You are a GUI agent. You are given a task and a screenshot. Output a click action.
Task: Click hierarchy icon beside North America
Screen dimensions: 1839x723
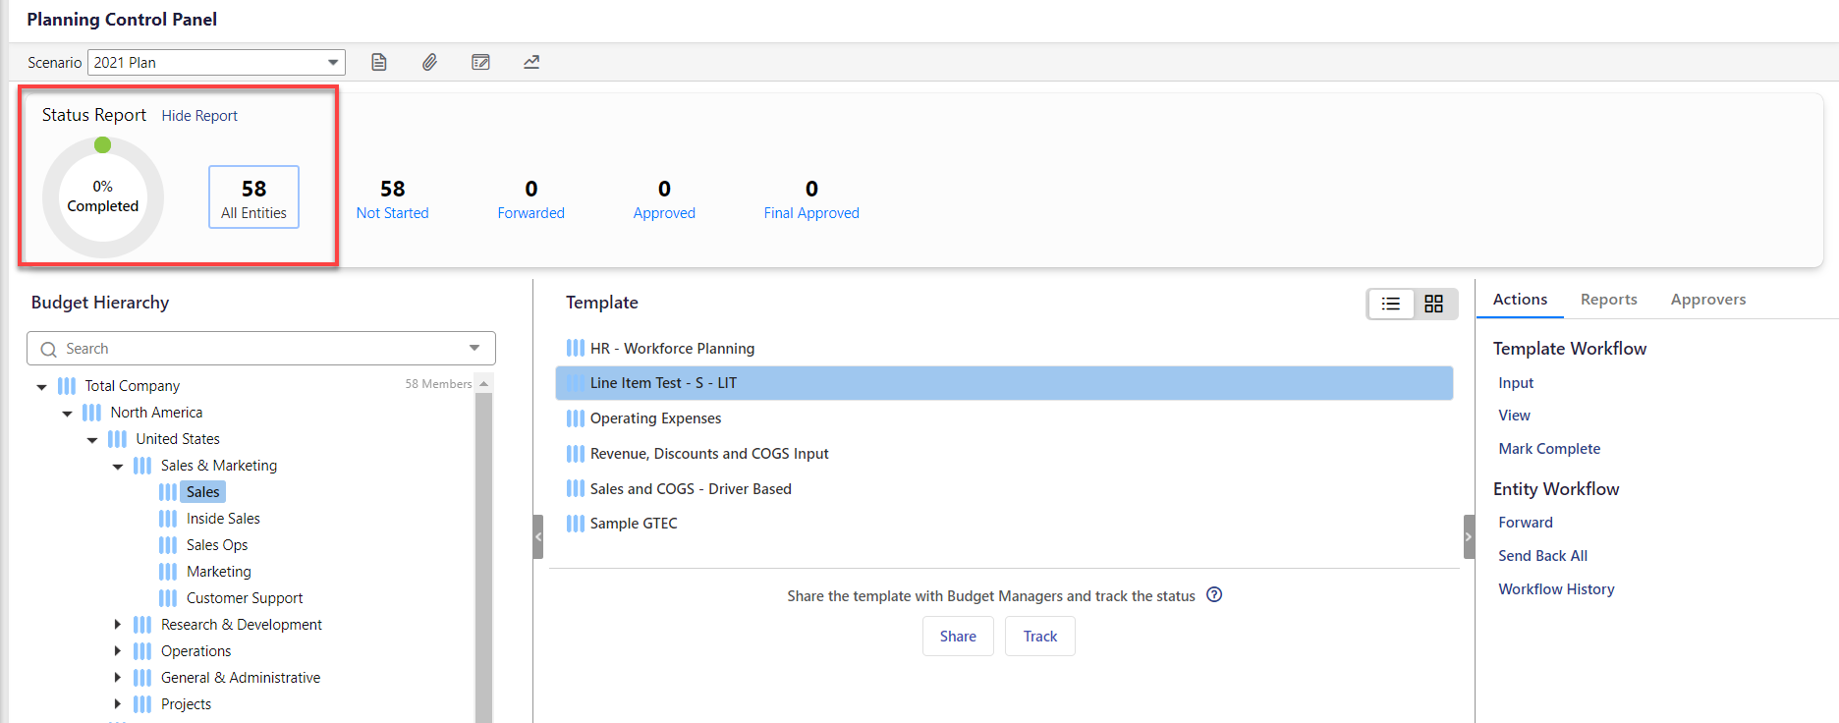(92, 413)
